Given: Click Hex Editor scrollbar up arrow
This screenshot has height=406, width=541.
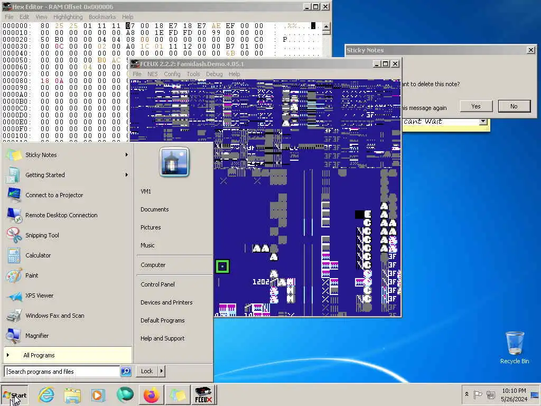Looking at the screenshot, I should click(x=326, y=26).
